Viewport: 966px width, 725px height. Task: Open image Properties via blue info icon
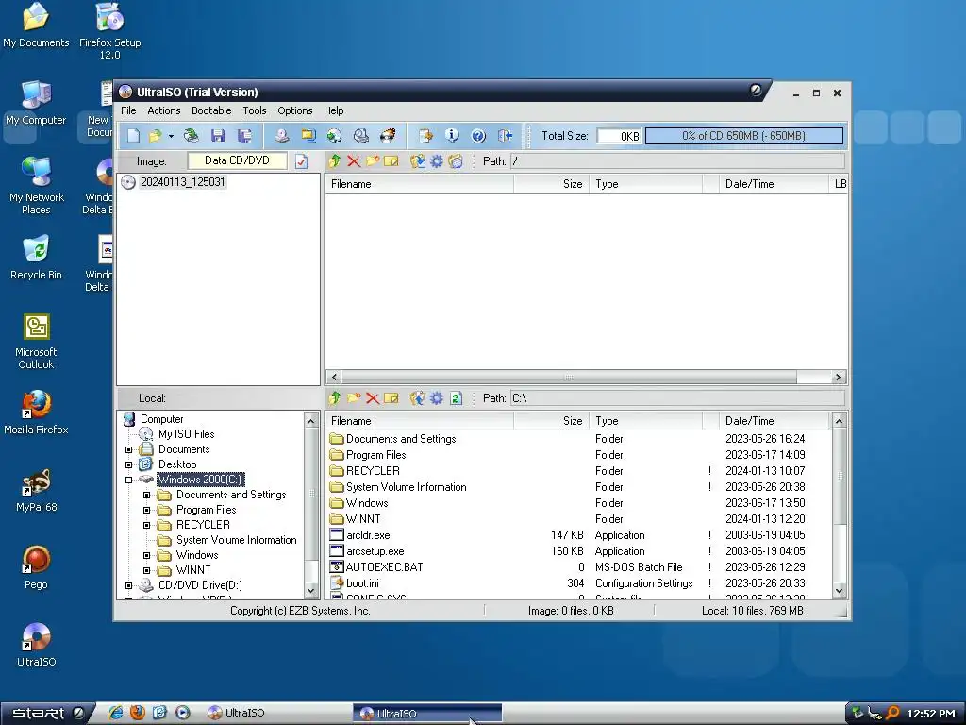tap(452, 136)
